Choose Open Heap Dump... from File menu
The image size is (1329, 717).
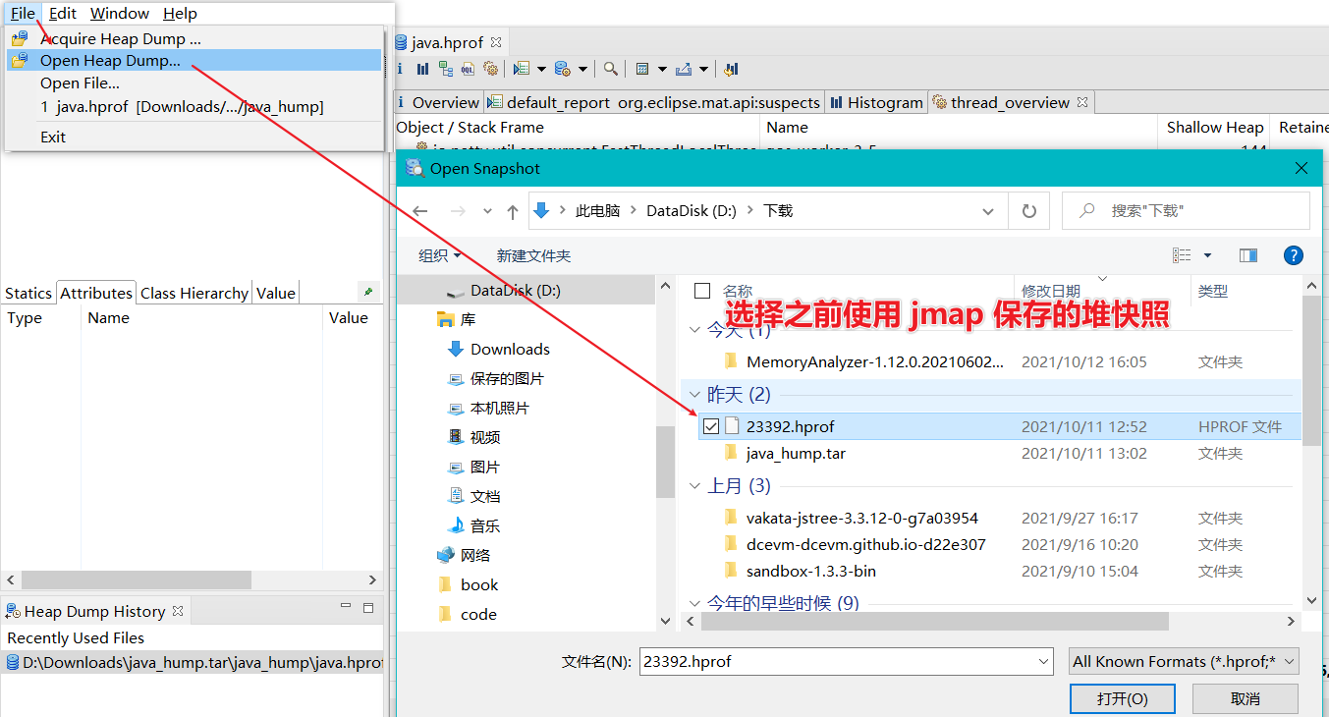point(194,61)
